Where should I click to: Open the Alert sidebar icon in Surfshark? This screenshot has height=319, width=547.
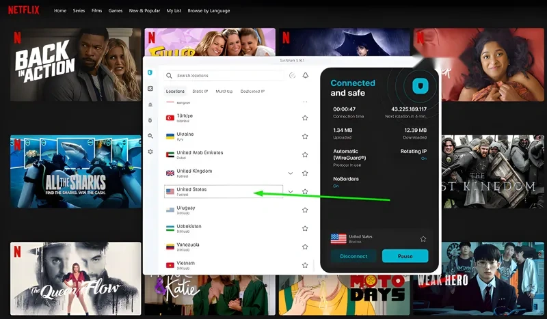tap(150, 105)
